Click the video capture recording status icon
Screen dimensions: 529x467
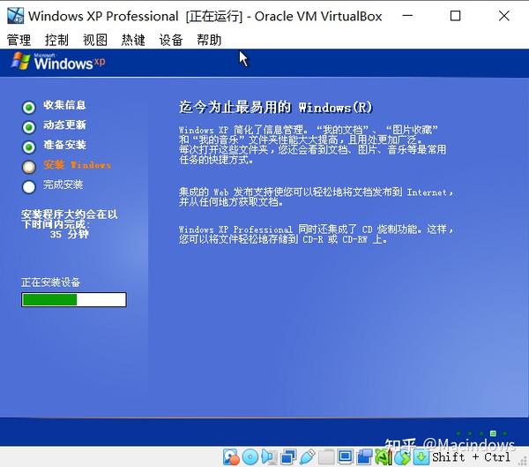pos(364,457)
